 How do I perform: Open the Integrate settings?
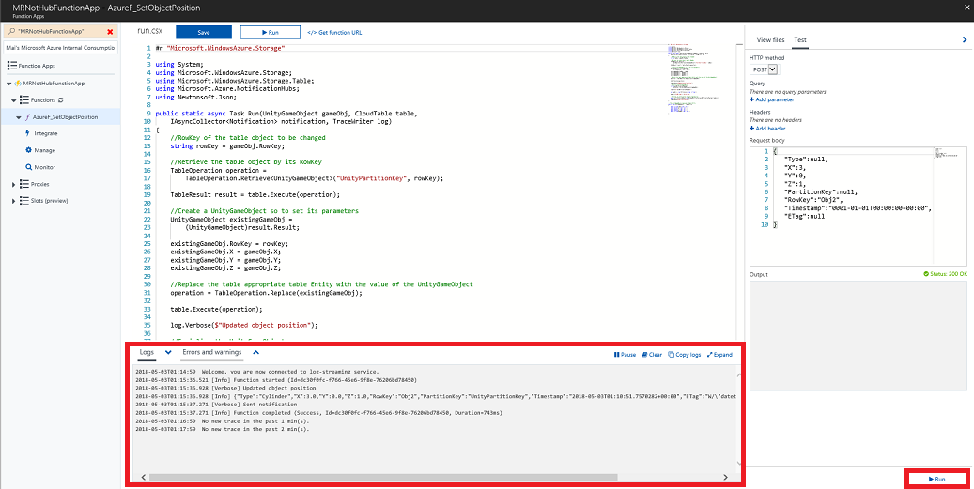click(x=45, y=133)
